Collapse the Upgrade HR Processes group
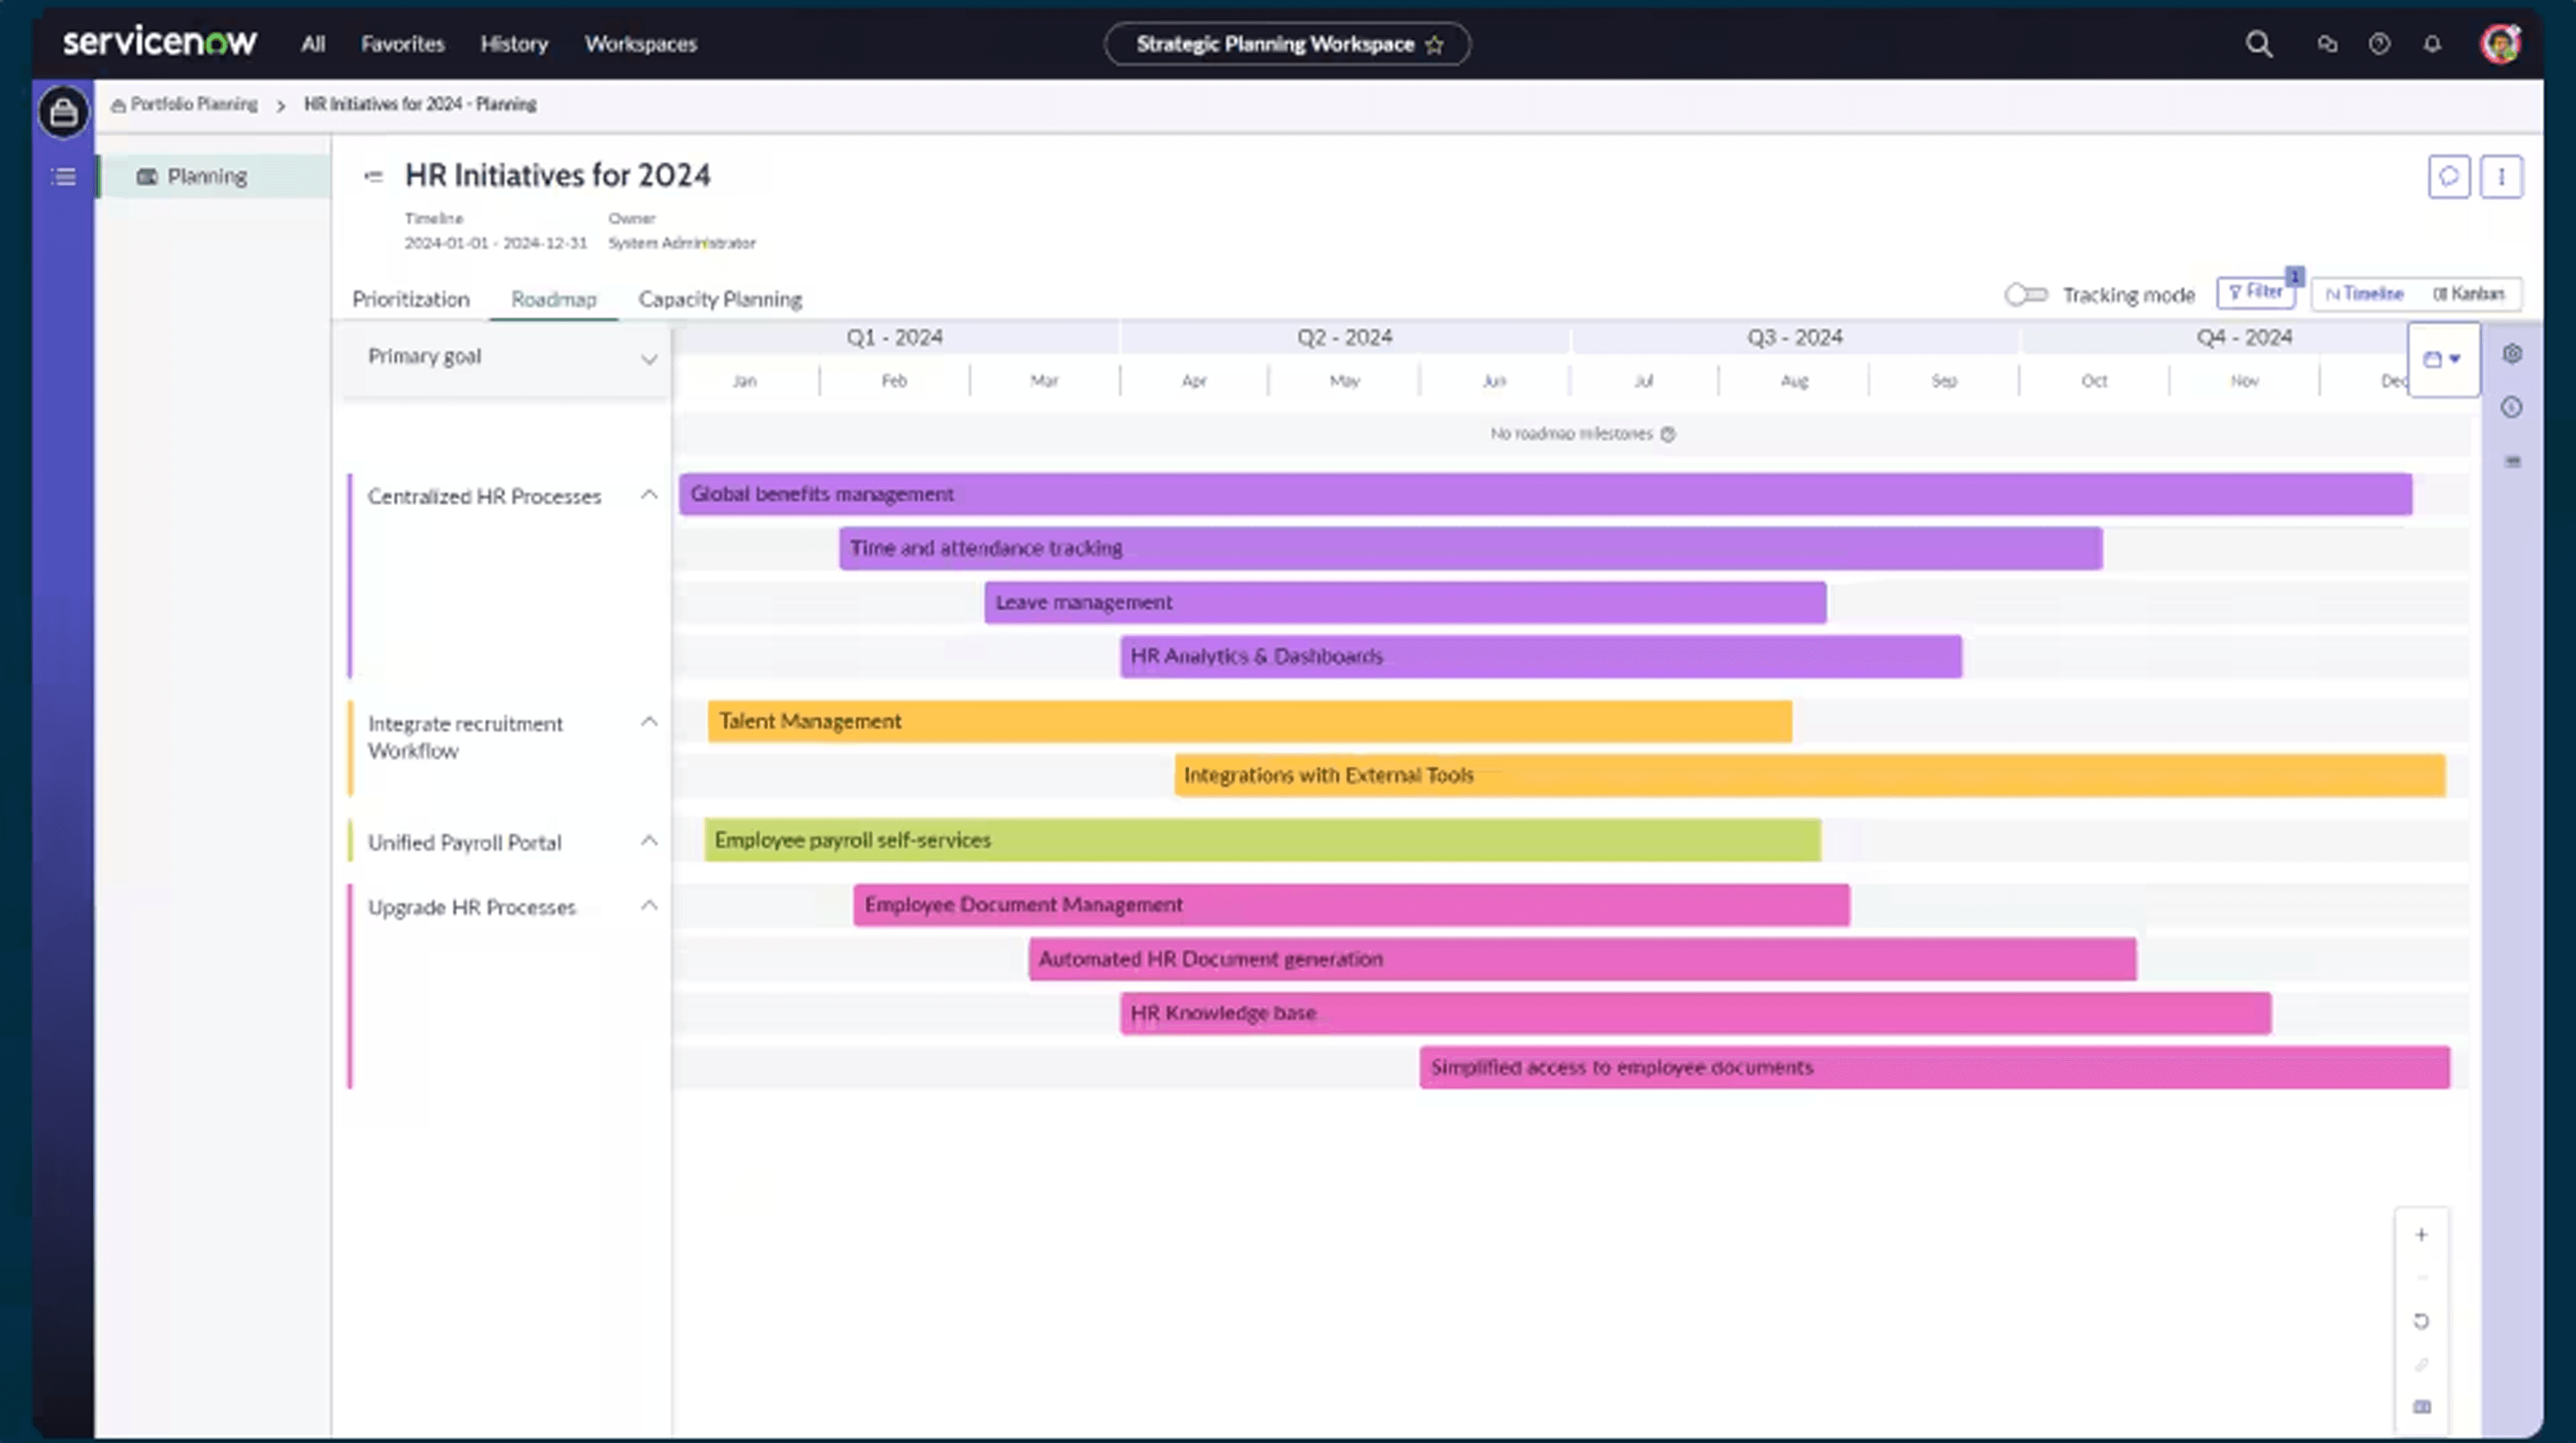 (649, 907)
